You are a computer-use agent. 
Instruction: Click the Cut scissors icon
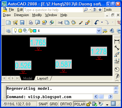click(x=60, y=22)
